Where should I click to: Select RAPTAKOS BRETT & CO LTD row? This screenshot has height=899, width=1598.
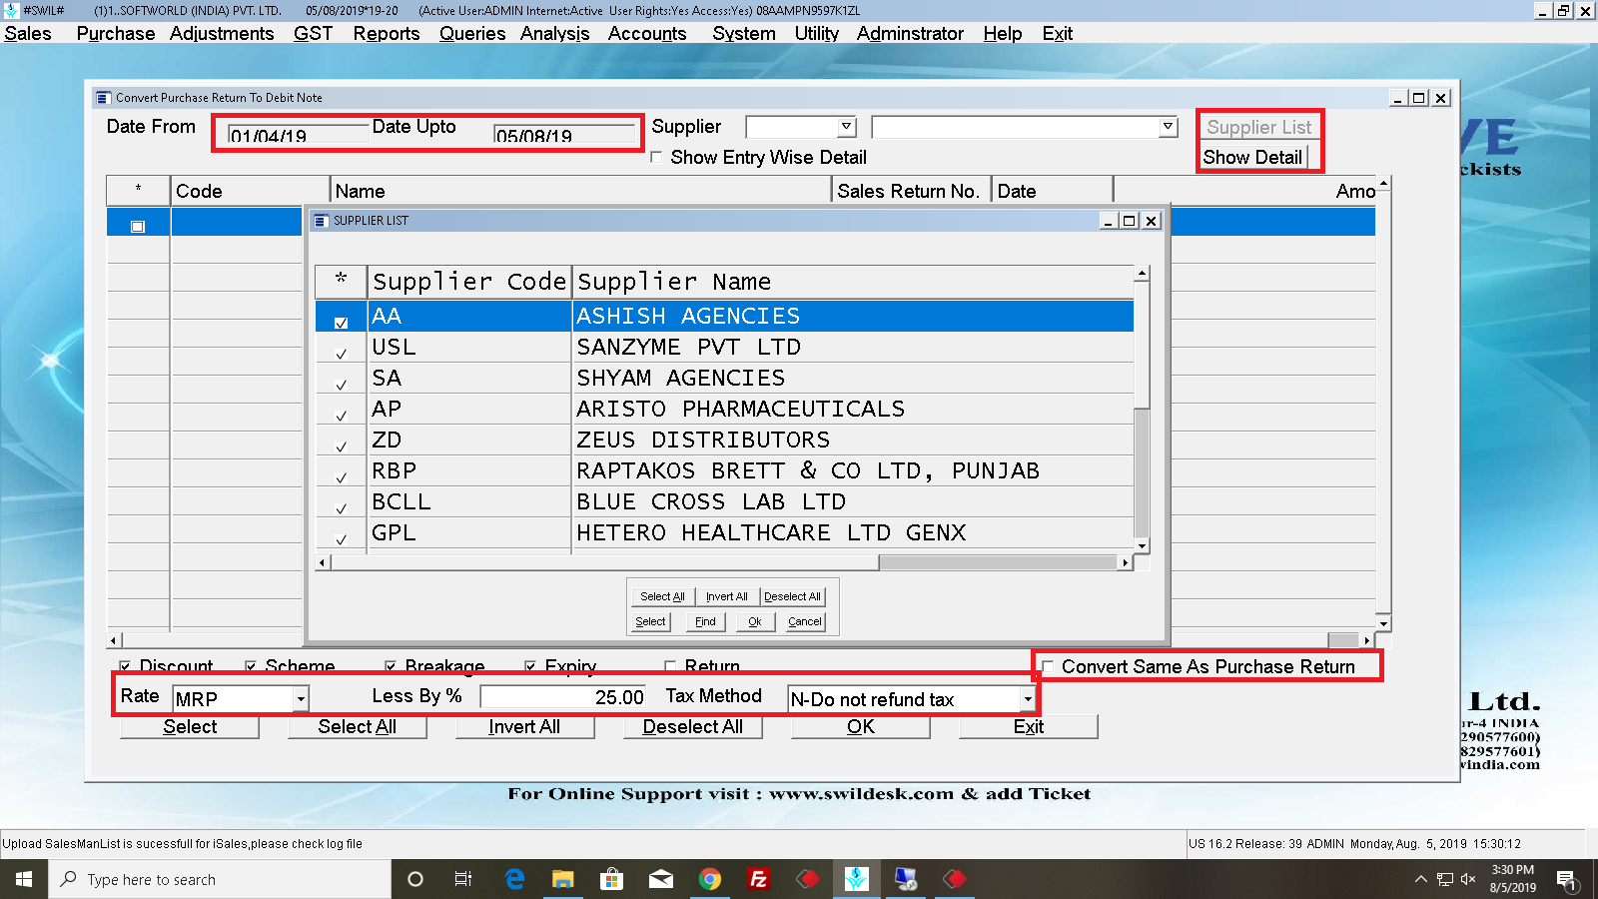tap(725, 470)
